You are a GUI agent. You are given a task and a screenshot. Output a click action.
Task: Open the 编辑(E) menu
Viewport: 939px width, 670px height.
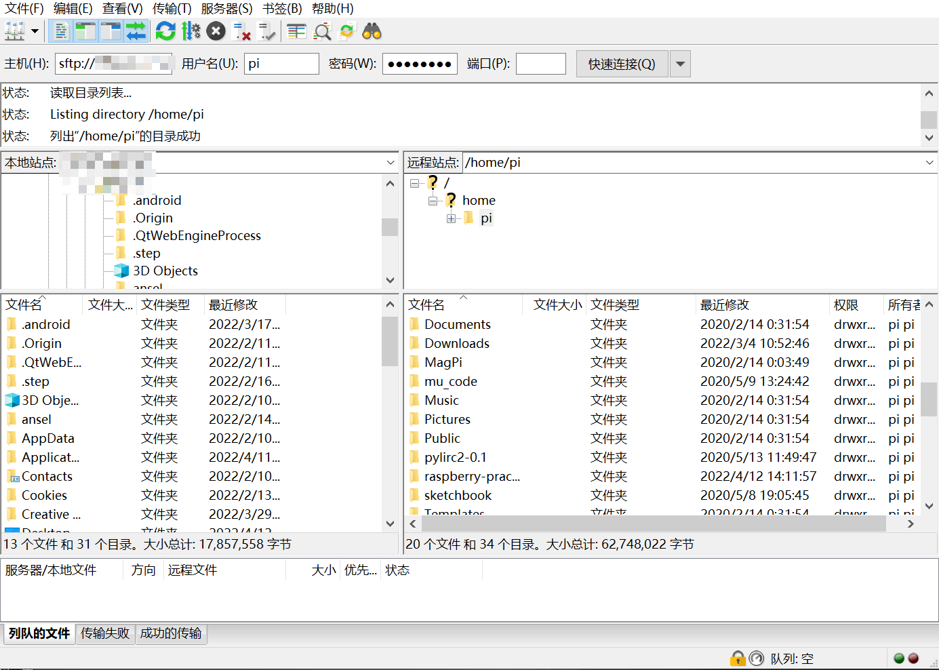click(x=73, y=9)
